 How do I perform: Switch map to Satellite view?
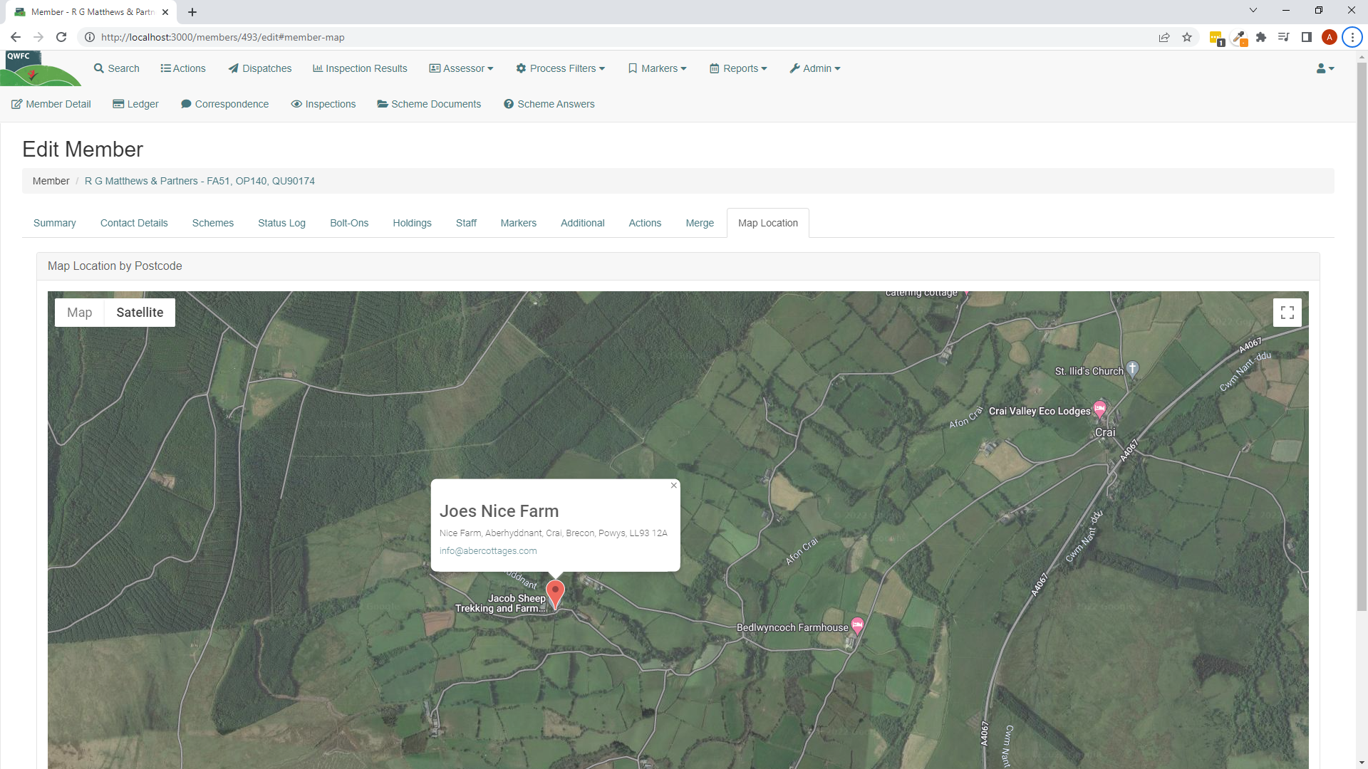tap(140, 313)
